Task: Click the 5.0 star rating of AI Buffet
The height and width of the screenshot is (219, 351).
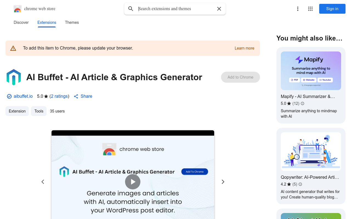Action: (43, 96)
